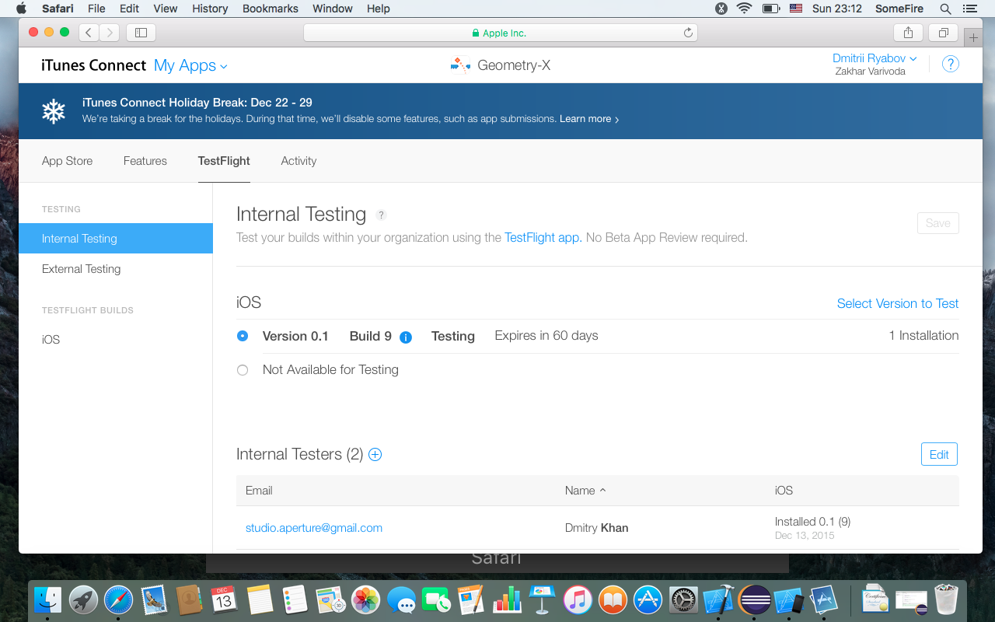Click the iTunes Connect logo text
The image size is (995, 622).
click(94, 65)
